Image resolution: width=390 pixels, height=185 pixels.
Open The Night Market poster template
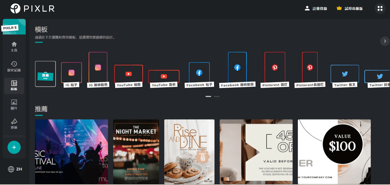point(136,152)
